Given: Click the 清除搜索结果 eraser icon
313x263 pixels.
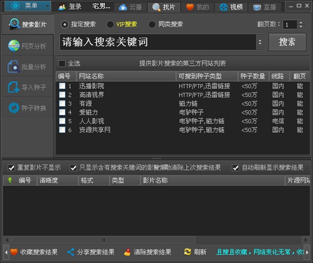Looking at the screenshot, I should click(x=127, y=252).
